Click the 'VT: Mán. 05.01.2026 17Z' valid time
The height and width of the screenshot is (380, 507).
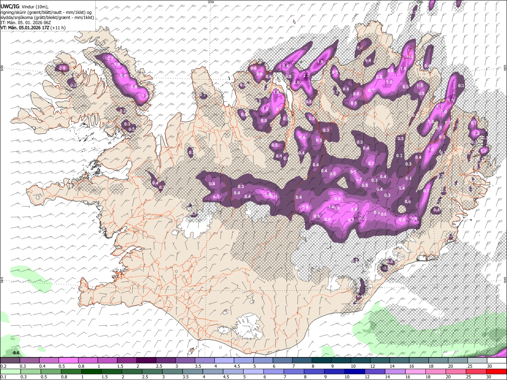coord(25,28)
